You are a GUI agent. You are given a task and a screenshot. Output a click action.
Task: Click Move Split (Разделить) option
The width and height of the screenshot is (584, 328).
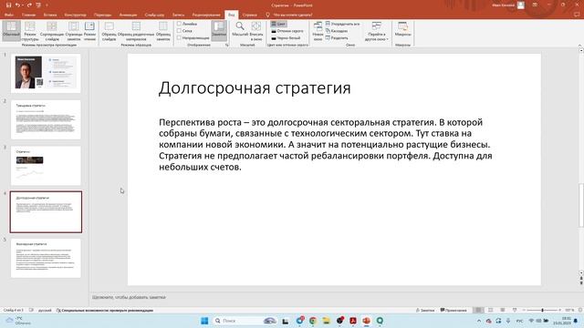337,38
